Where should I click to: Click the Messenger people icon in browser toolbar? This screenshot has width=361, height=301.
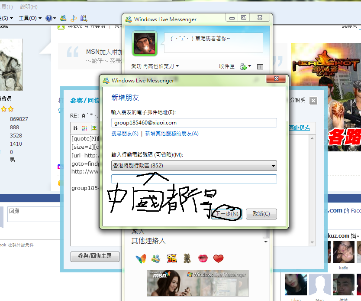pos(63,18)
